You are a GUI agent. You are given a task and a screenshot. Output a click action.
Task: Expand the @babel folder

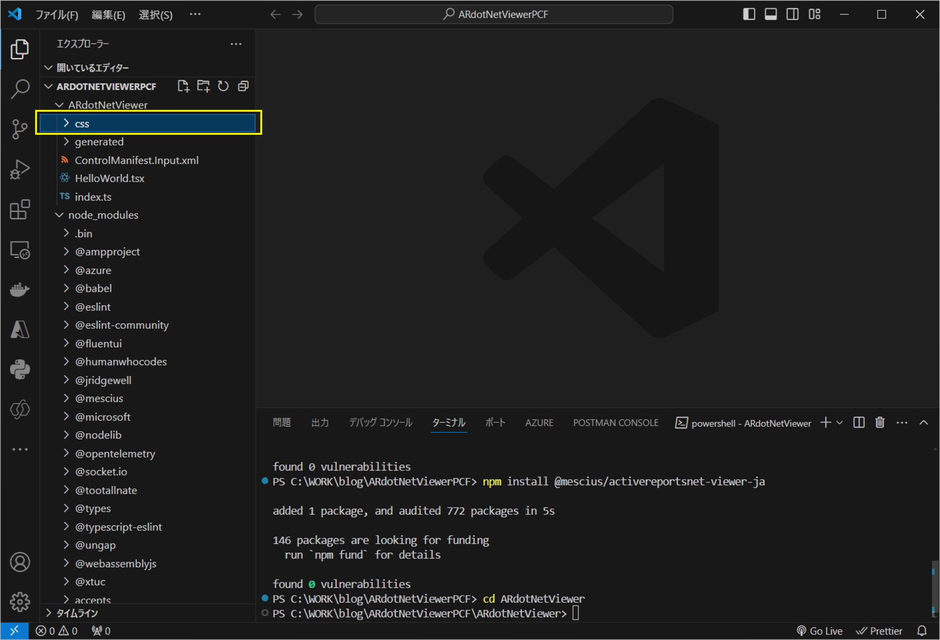click(147, 288)
